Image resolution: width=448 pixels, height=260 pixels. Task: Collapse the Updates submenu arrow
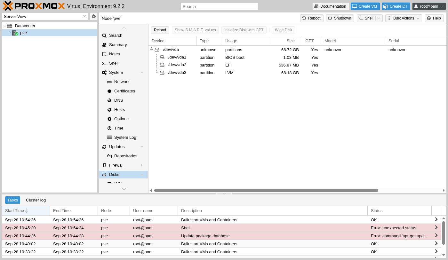[142, 147]
